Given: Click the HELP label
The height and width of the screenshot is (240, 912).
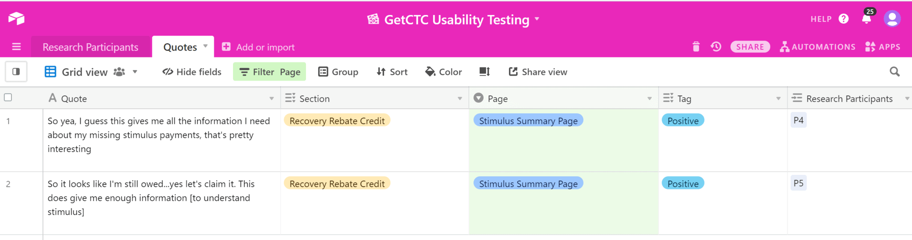Looking at the screenshot, I should (821, 19).
